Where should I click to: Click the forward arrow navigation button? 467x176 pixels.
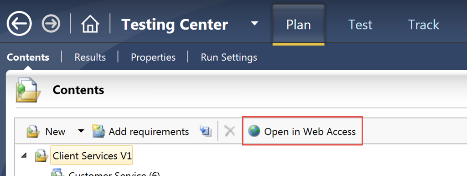pos(51,24)
